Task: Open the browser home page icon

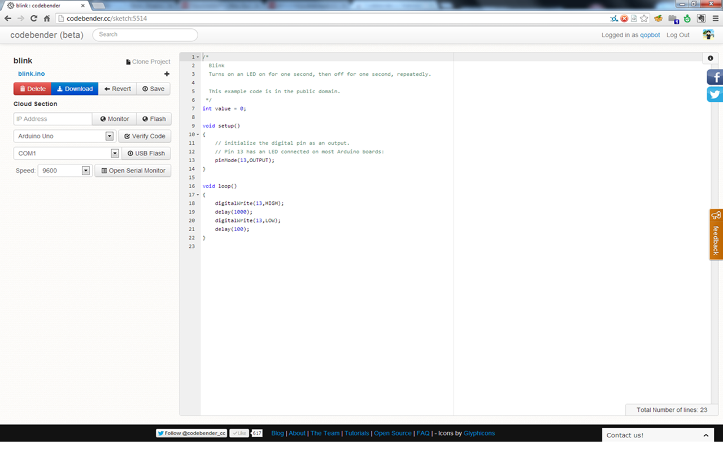Action: [x=47, y=19]
